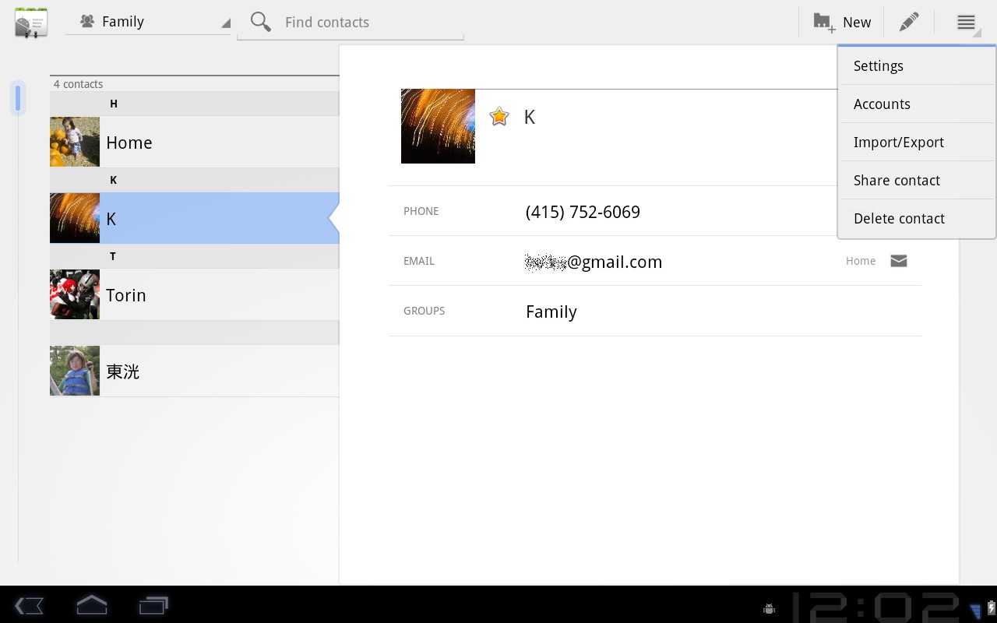Image resolution: width=997 pixels, height=623 pixels.
Task: Open the Recent apps icon
Action: point(153,605)
